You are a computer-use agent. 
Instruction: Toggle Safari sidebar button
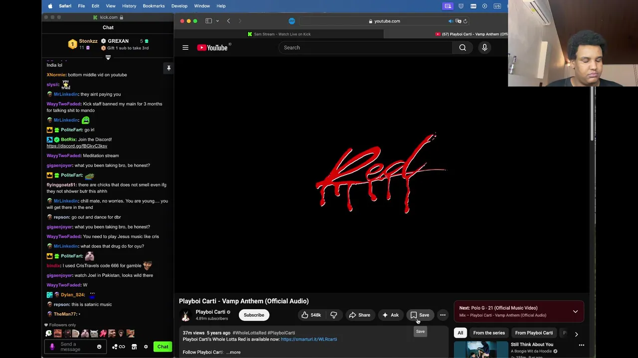pyautogui.click(x=209, y=21)
